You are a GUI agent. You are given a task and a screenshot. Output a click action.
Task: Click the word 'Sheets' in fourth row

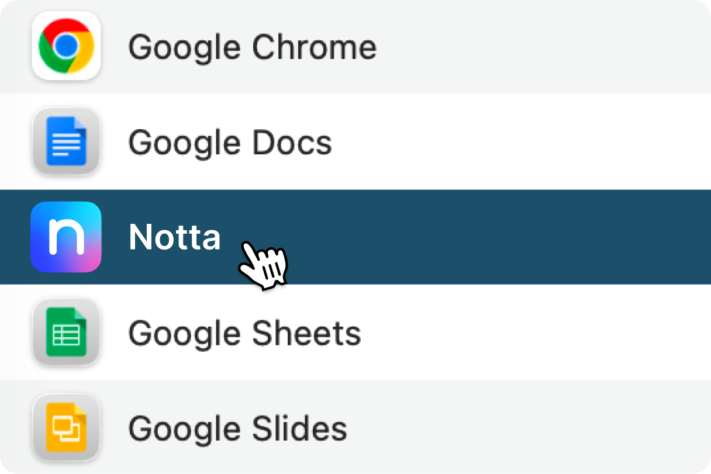pos(306,333)
